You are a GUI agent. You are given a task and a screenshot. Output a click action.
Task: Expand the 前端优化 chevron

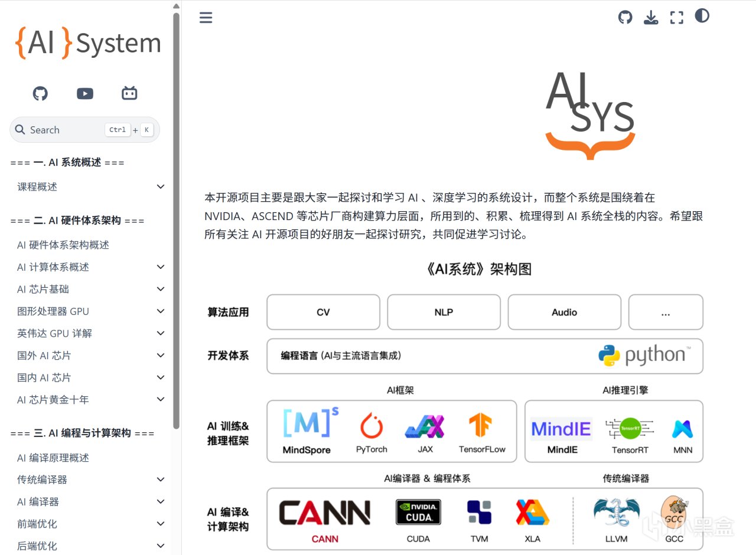[161, 524]
